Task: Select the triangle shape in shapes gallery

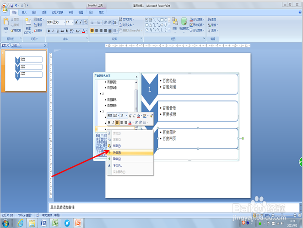Action: (x=151, y=25)
